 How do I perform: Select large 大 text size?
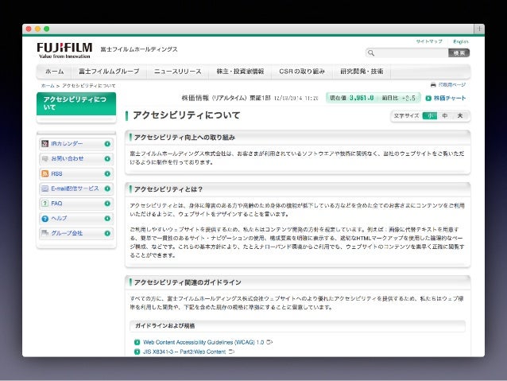click(460, 115)
